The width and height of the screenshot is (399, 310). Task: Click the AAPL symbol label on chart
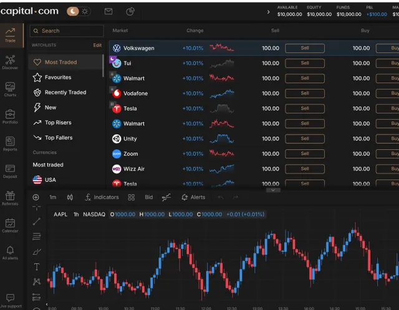(60, 215)
